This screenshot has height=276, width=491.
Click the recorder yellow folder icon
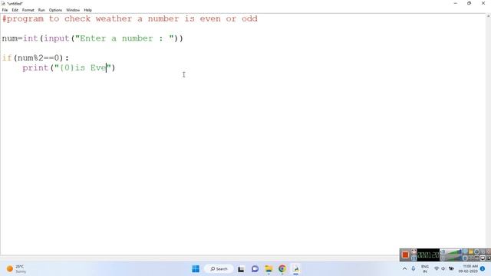click(470, 252)
